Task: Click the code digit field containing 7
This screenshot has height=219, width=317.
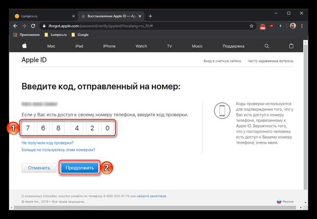Action: click(x=28, y=128)
